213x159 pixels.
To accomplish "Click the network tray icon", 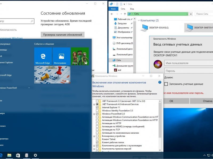I will coord(208,155).
